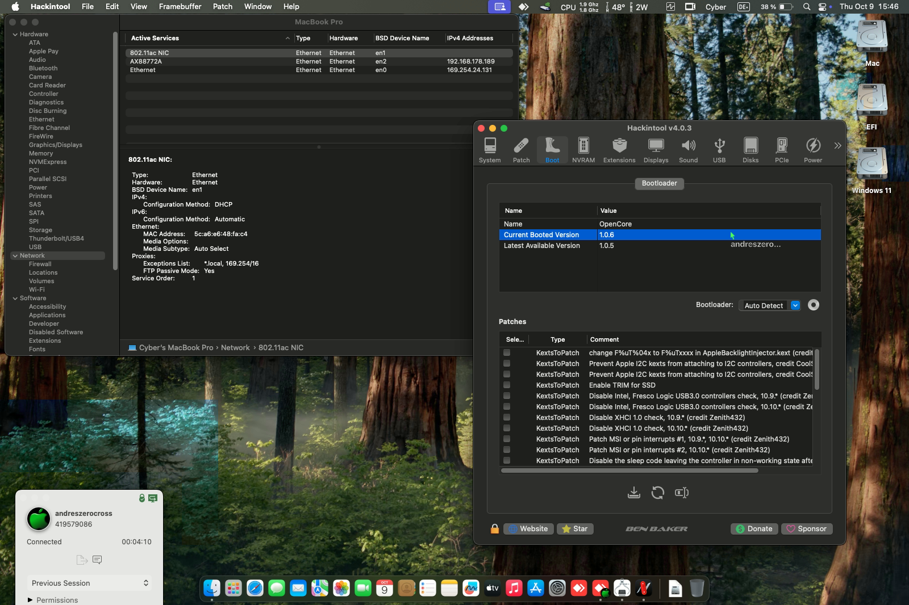Select the Sound toolbar icon

click(x=688, y=150)
